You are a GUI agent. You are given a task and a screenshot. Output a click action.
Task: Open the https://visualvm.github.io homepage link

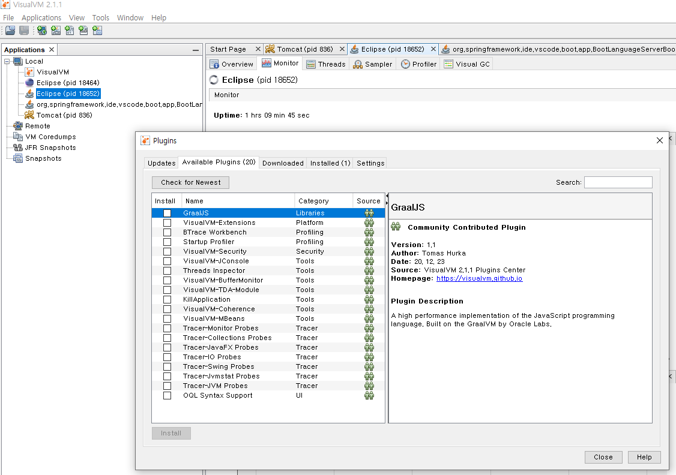479,278
